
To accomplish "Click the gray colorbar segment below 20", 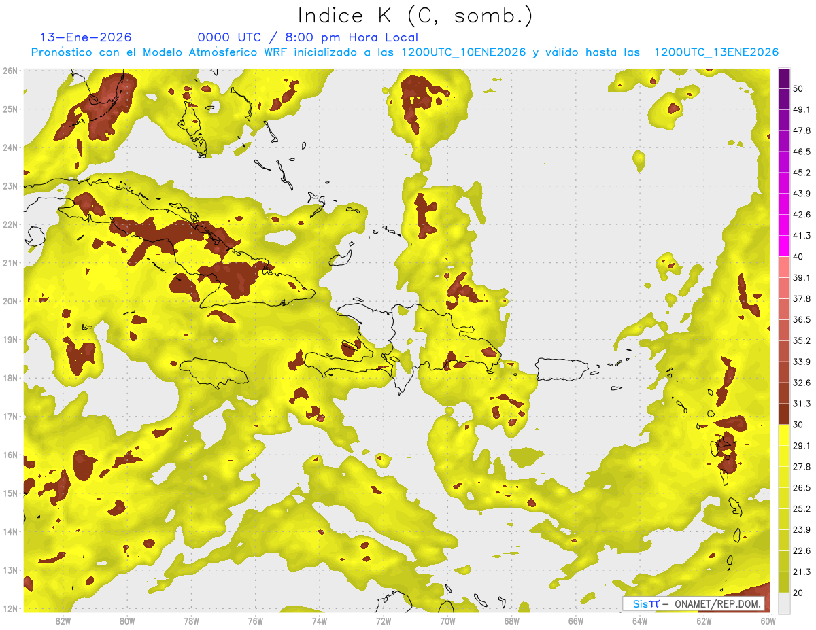I will tap(784, 603).
